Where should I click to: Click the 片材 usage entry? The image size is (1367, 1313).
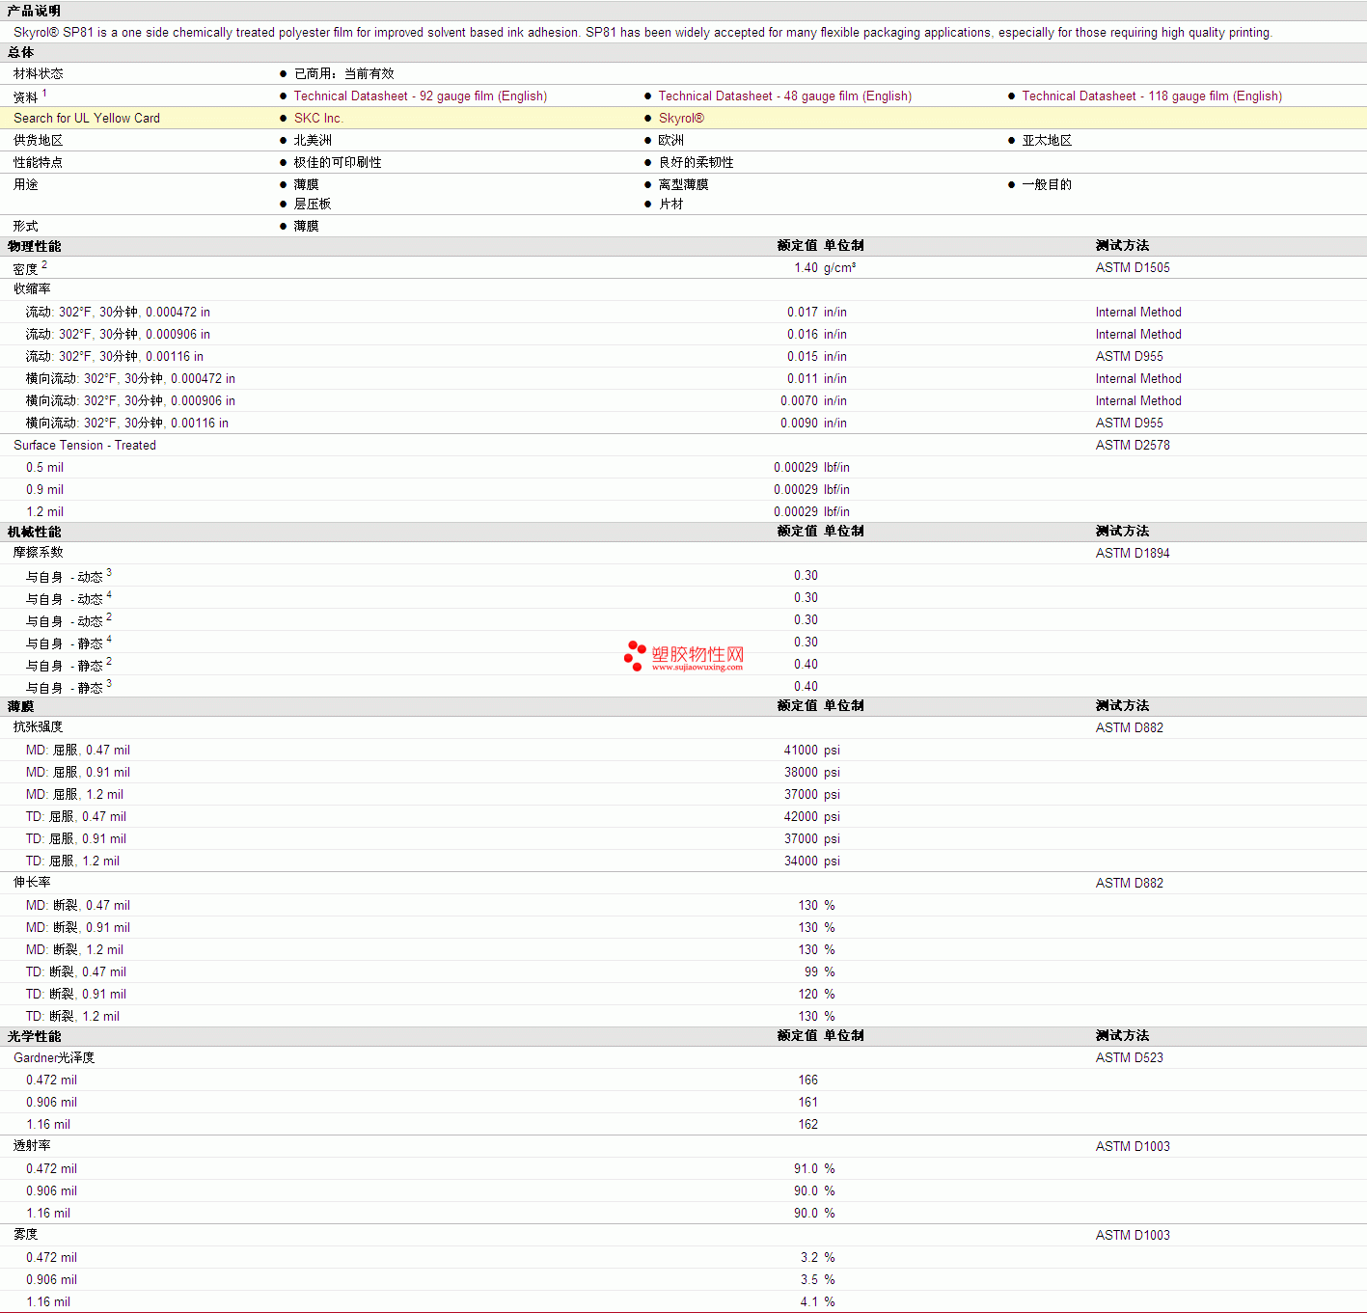671,204
